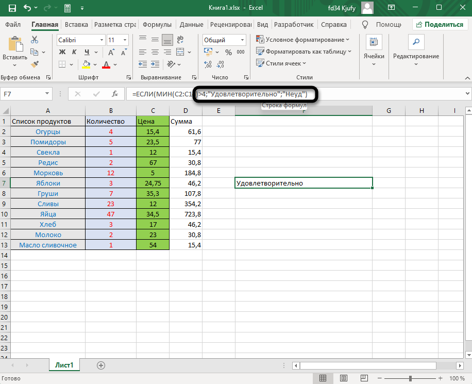472x384 pixels.
Task: Open the Вставка ribbon tab
Action: click(76, 24)
